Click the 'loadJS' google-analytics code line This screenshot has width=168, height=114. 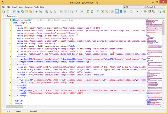point(47,83)
